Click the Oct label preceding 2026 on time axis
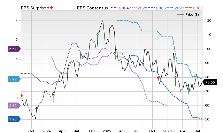 click(x=152, y=131)
